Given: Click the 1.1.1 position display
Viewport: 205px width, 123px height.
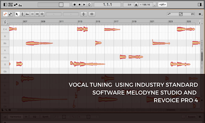Looking at the screenshot, I should pyautogui.click(x=107, y=5).
